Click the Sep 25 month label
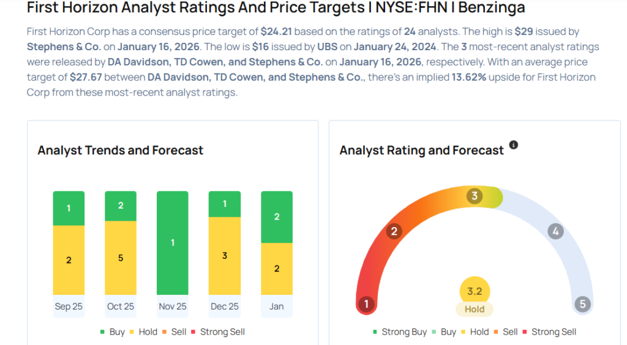 pyautogui.click(x=69, y=306)
